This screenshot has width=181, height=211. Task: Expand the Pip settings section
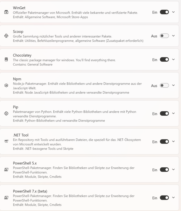tap(173, 113)
